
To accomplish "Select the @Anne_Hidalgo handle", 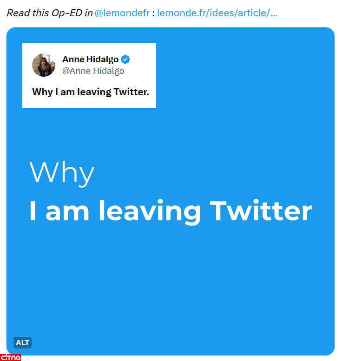I will [93, 71].
